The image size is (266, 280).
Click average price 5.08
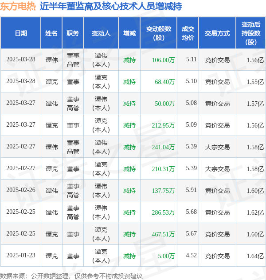(x=192, y=103)
